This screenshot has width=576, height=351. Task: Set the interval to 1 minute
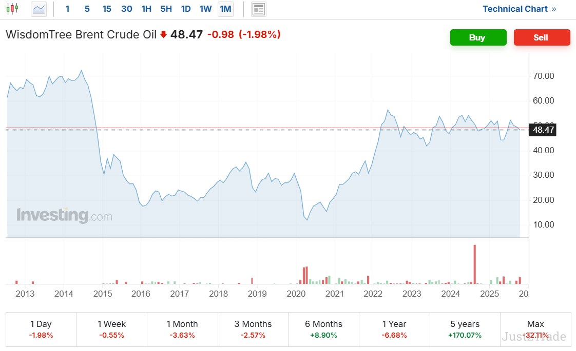[67, 9]
